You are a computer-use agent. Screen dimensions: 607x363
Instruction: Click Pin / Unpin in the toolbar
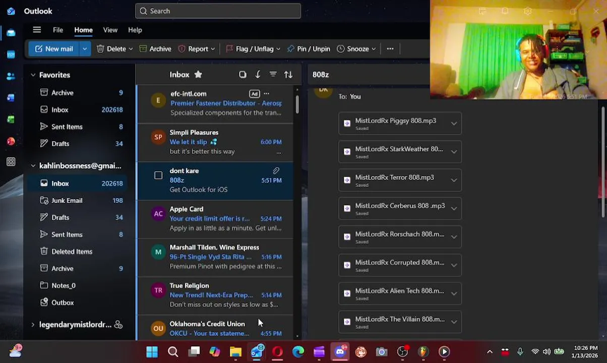pyautogui.click(x=309, y=49)
